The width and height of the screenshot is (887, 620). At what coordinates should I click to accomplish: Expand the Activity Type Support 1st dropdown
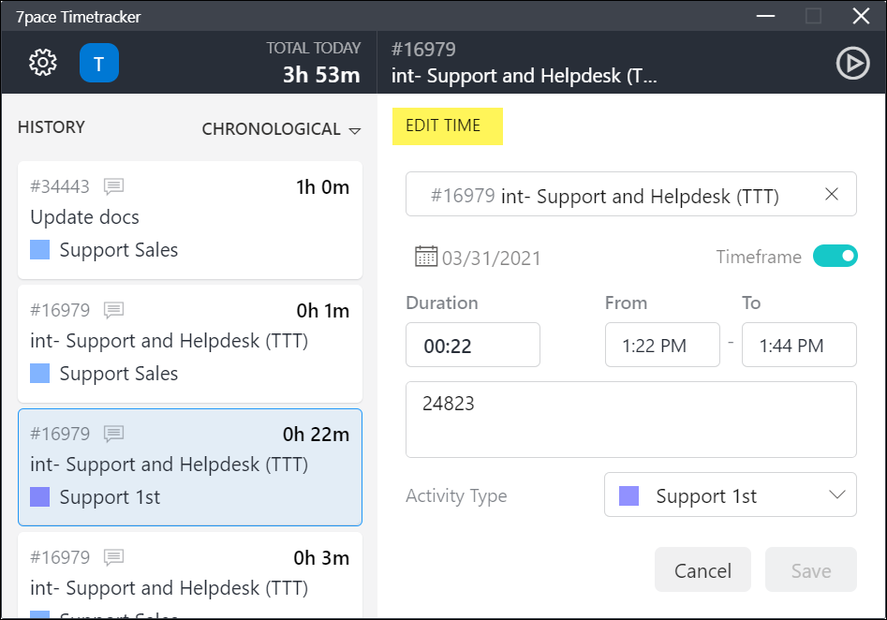(731, 495)
